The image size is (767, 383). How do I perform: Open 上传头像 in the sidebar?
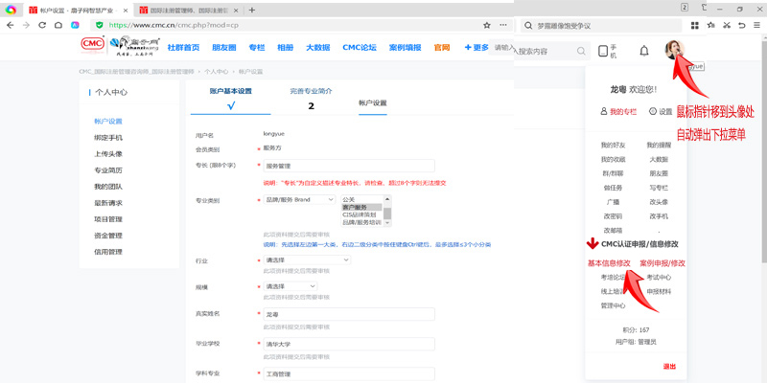108,154
